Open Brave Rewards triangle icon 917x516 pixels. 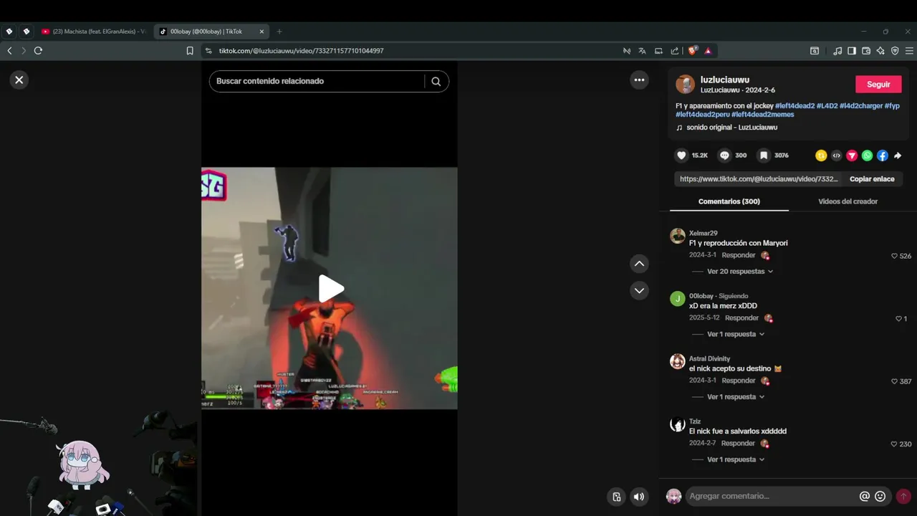pyautogui.click(x=708, y=51)
